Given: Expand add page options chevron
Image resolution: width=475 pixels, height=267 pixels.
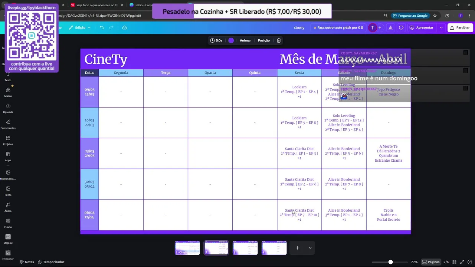Looking at the screenshot, I should (310, 248).
